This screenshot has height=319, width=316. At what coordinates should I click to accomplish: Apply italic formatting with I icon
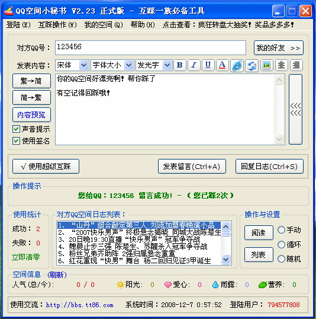[194, 65]
